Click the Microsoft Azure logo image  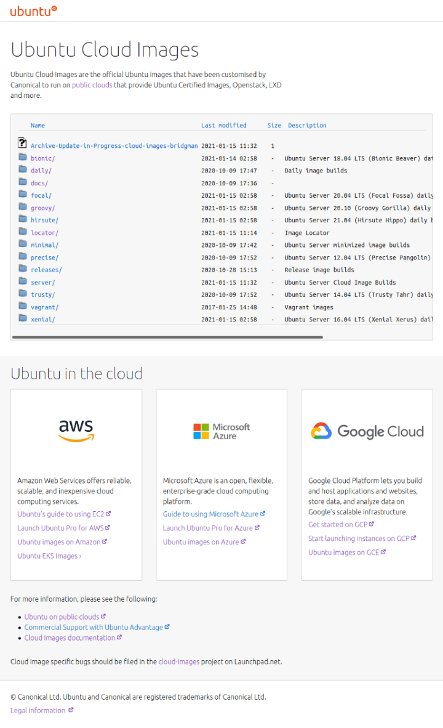click(x=221, y=431)
